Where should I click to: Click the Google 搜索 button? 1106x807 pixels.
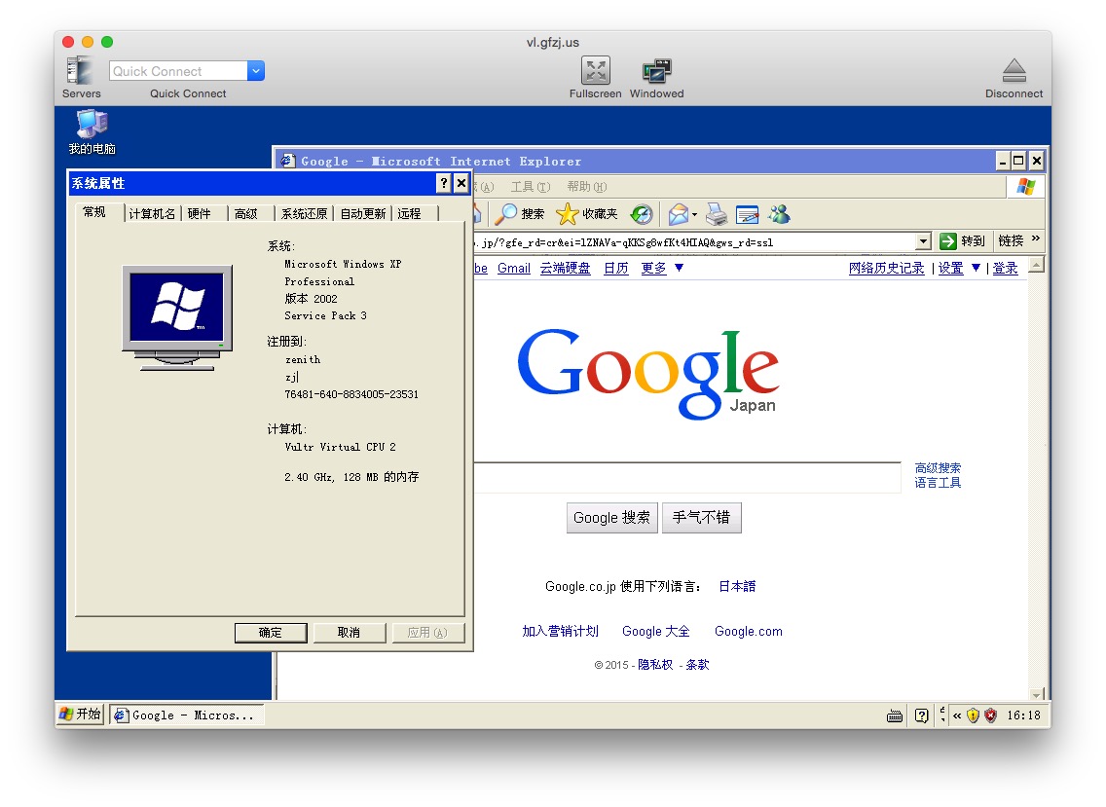tap(612, 518)
